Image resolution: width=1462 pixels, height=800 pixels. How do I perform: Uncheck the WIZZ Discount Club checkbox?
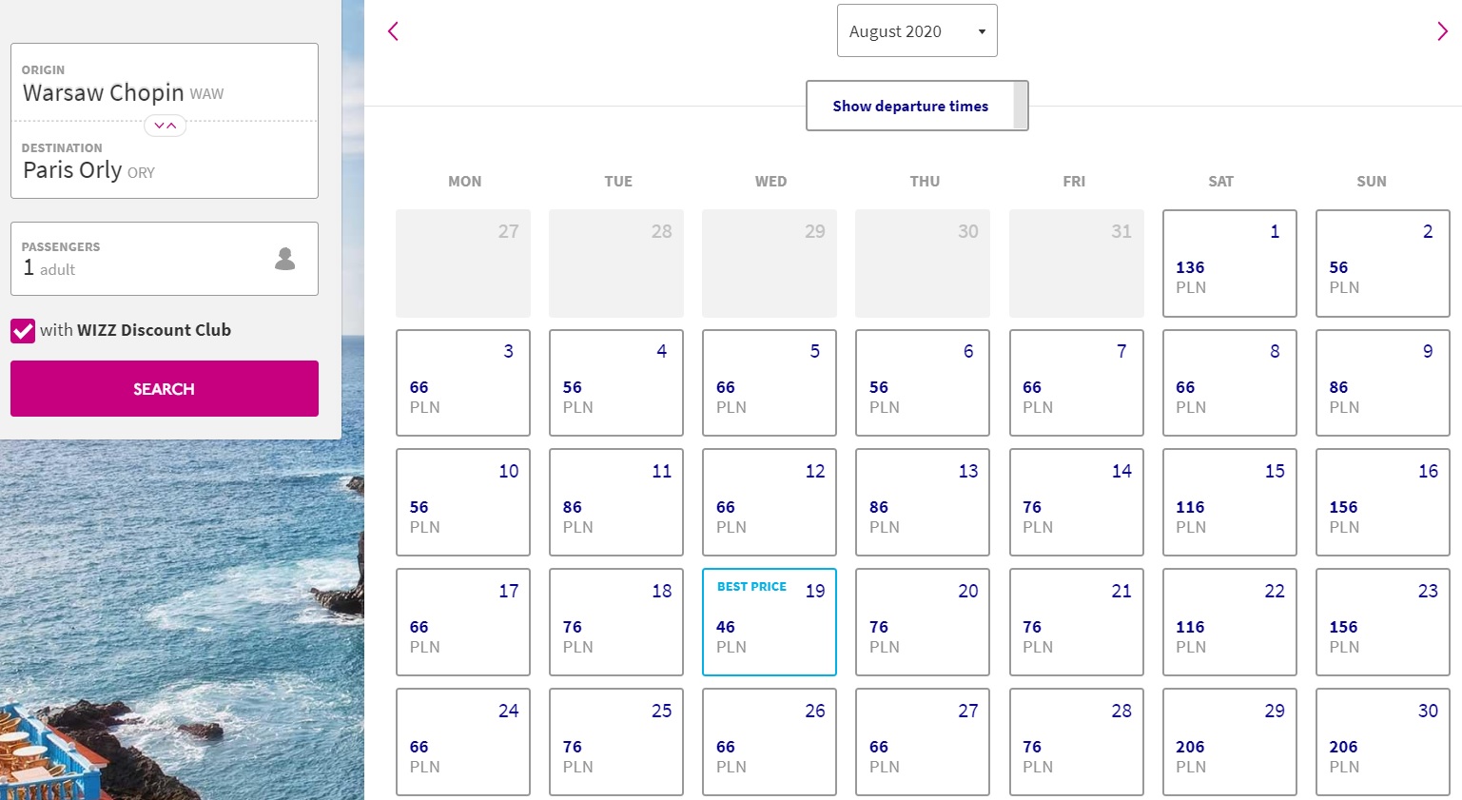pos(23,331)
